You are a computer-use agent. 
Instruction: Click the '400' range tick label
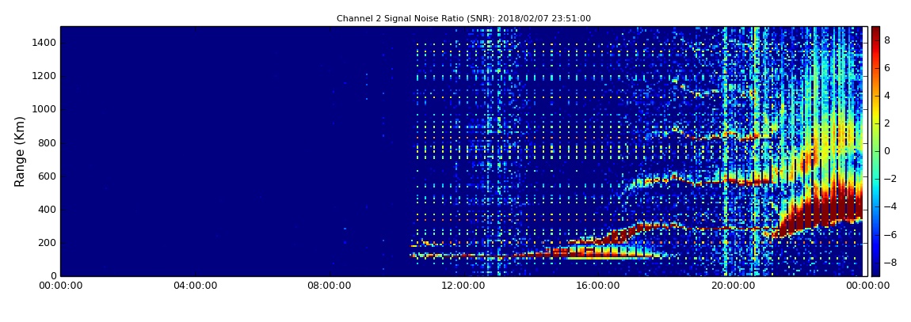(48, 210)
